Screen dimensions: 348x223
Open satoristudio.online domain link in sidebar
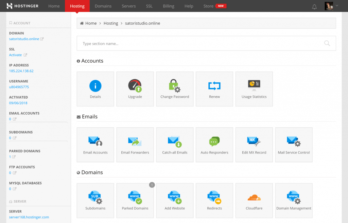pos(24,39)
